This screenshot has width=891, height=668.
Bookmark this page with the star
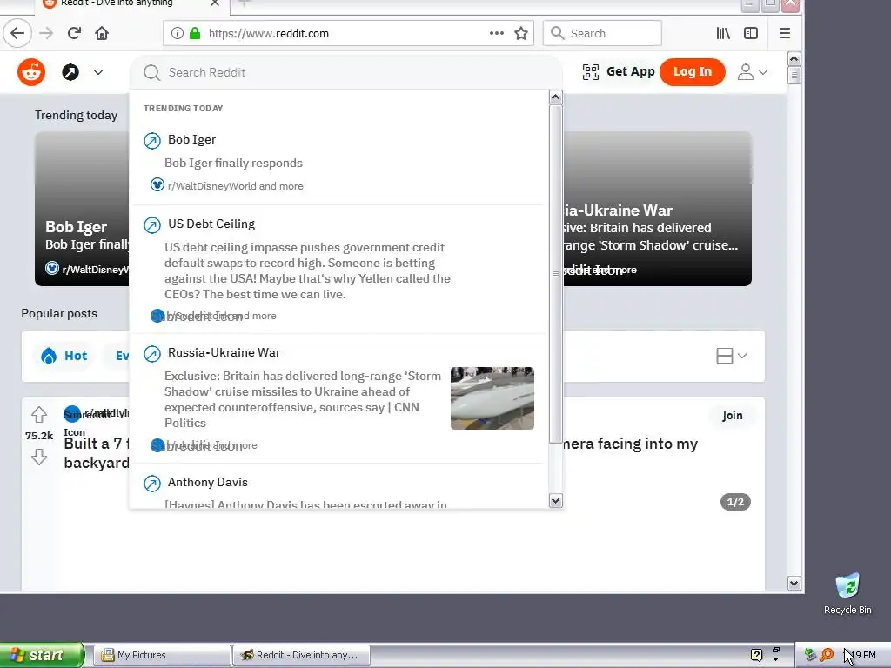pos(521,34)
